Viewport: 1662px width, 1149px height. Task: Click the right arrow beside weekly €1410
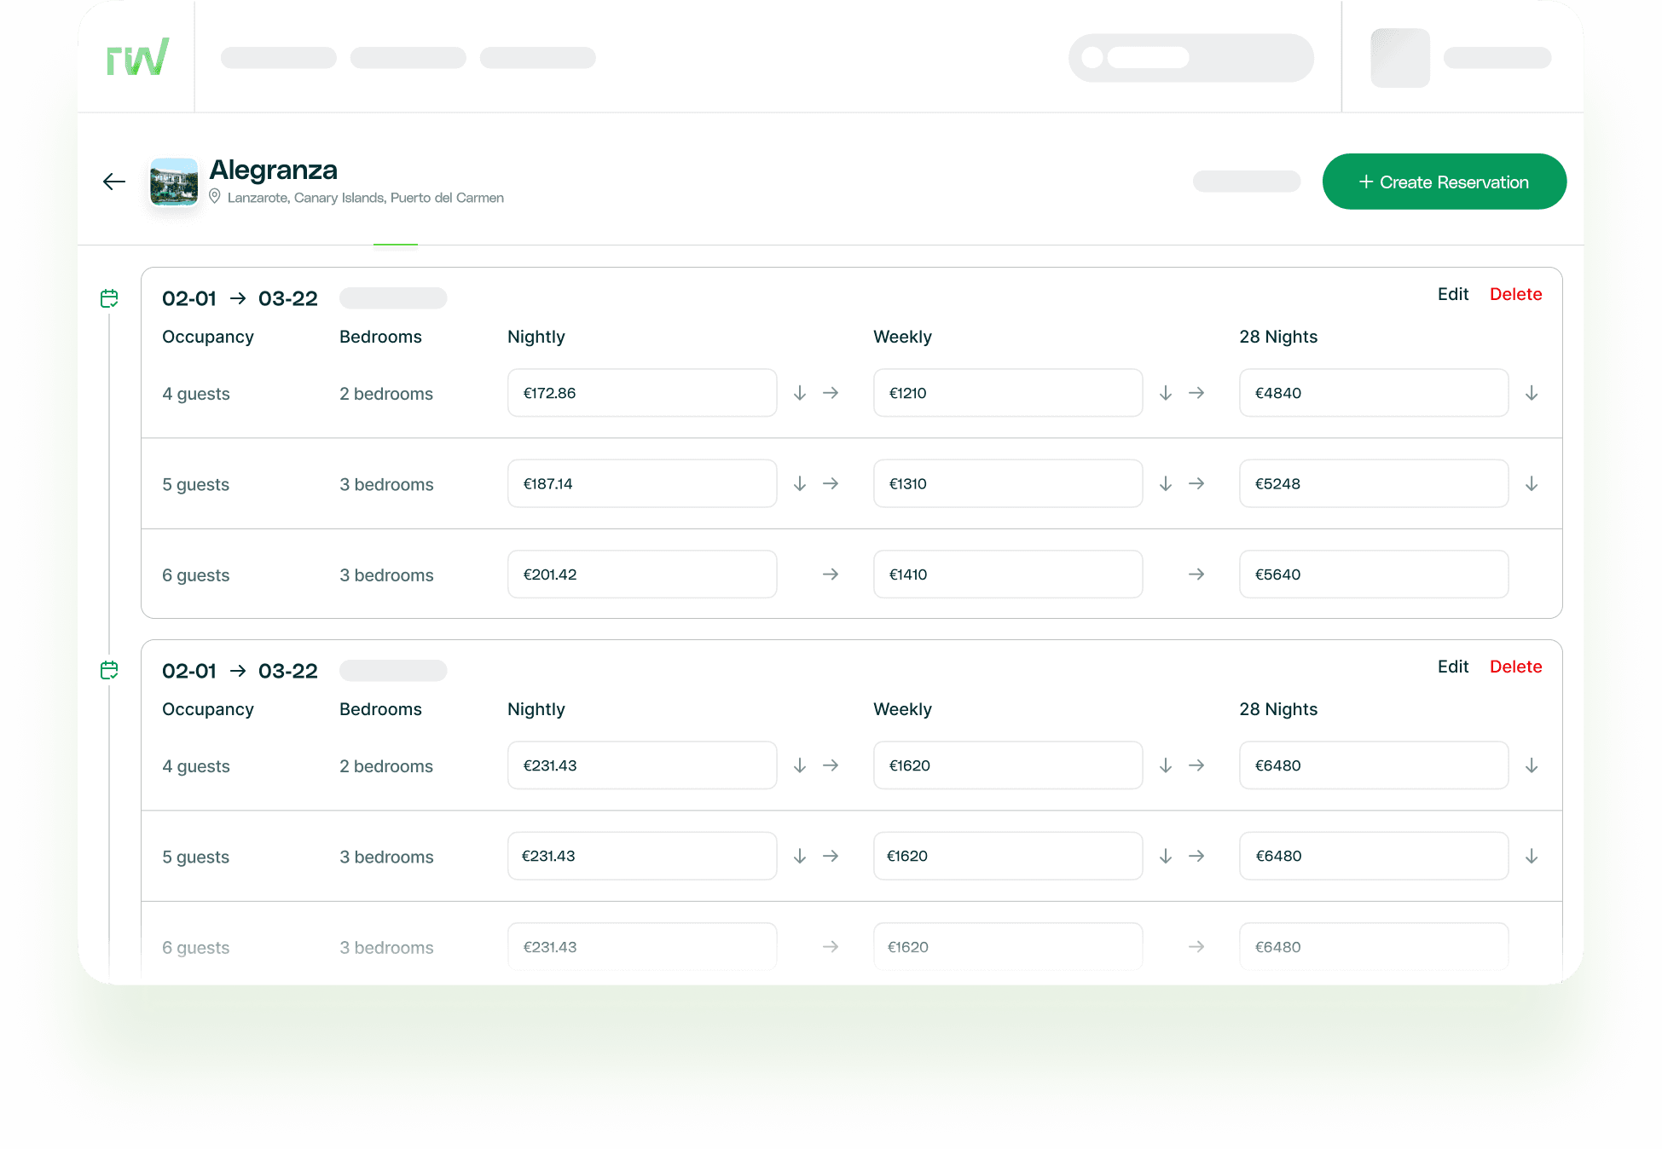click(1196, 574)
